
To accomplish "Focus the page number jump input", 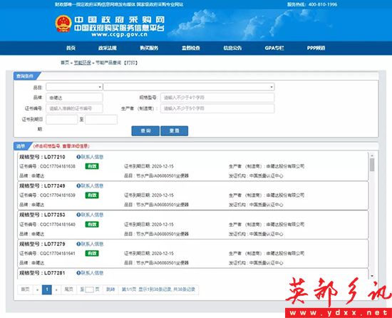I will [90, 289].
